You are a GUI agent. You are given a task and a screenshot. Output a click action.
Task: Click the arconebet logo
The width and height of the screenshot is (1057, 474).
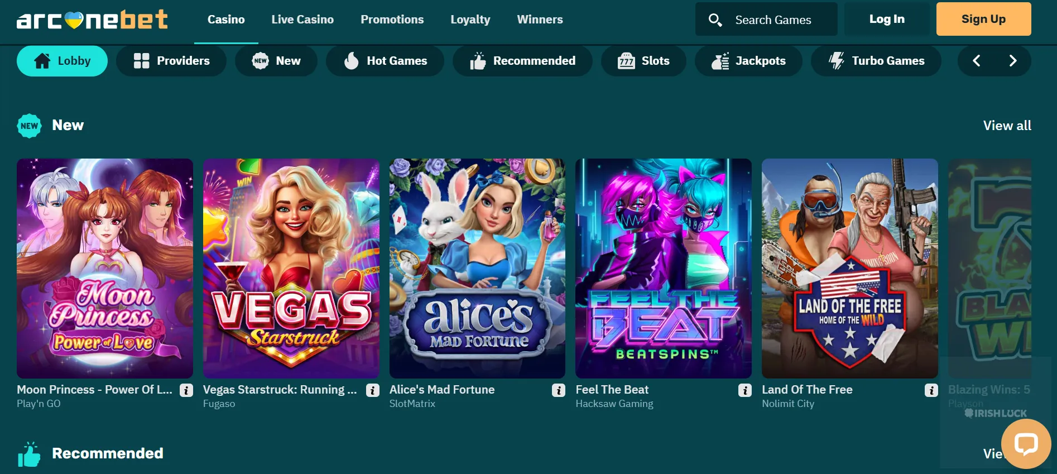(93, 20)
